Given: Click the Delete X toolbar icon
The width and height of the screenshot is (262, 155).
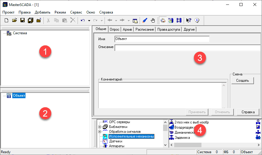Looking at the screenshot, I should tap(73, 20).
